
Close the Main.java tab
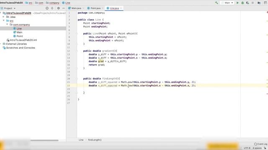83,8
